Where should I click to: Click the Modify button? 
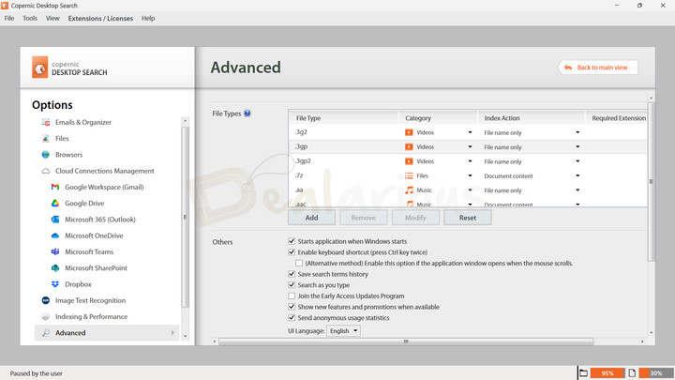[415, 218]
